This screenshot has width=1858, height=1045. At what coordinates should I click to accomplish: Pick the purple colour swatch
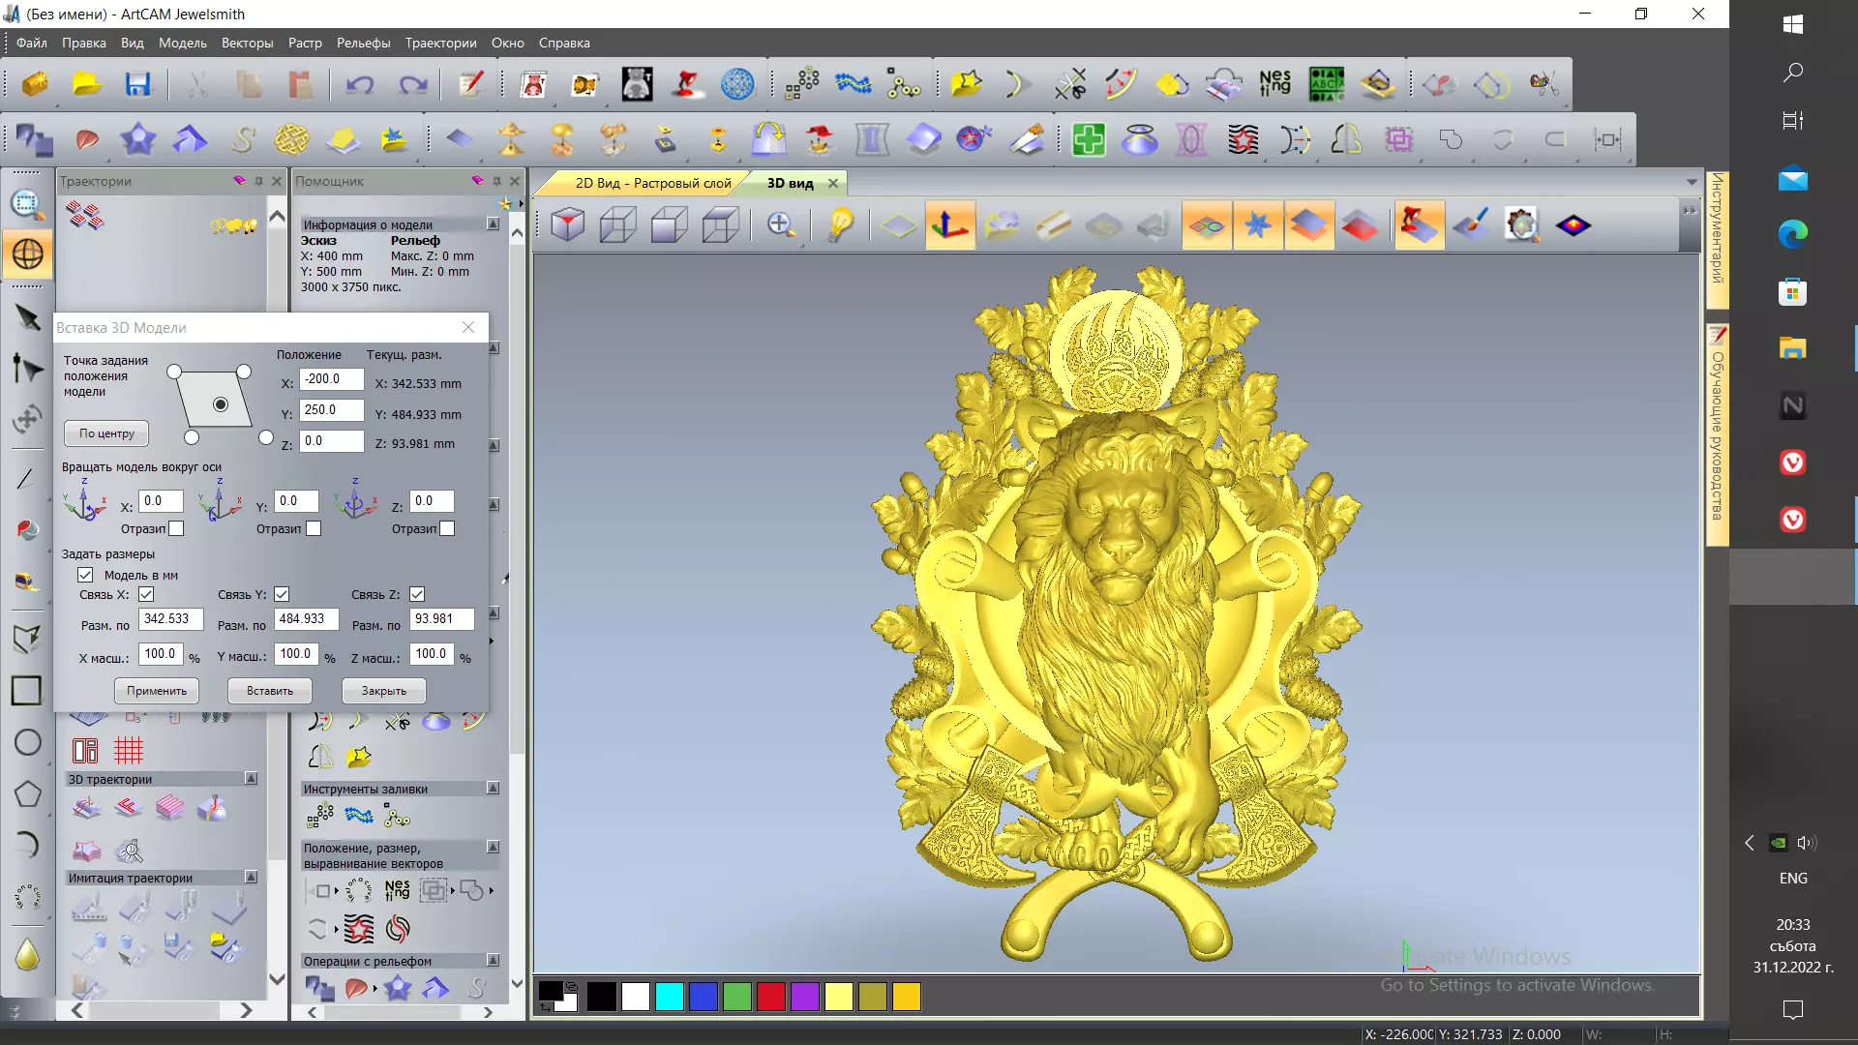pyautogui.click(x=805, y=997)
